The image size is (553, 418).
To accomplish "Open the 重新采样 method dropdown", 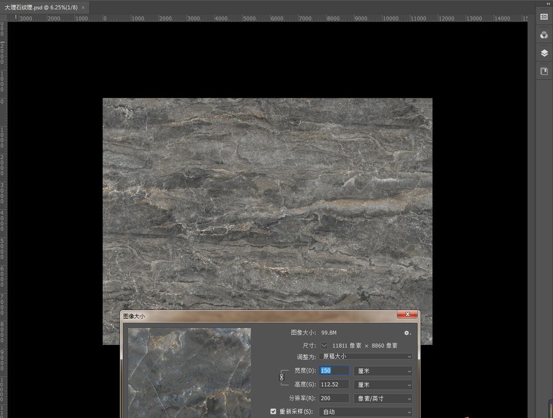I will click(366, 412).
